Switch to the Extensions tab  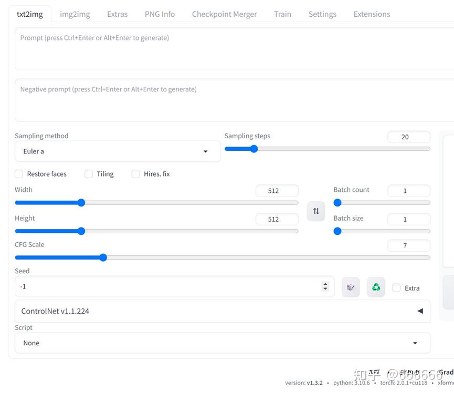[372, 14]
